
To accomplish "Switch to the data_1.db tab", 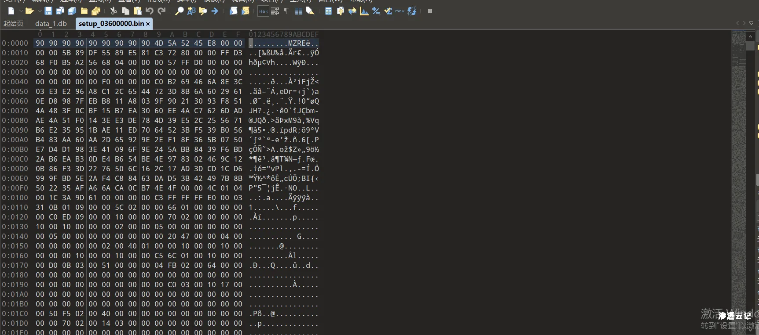I will coord(51,24).
